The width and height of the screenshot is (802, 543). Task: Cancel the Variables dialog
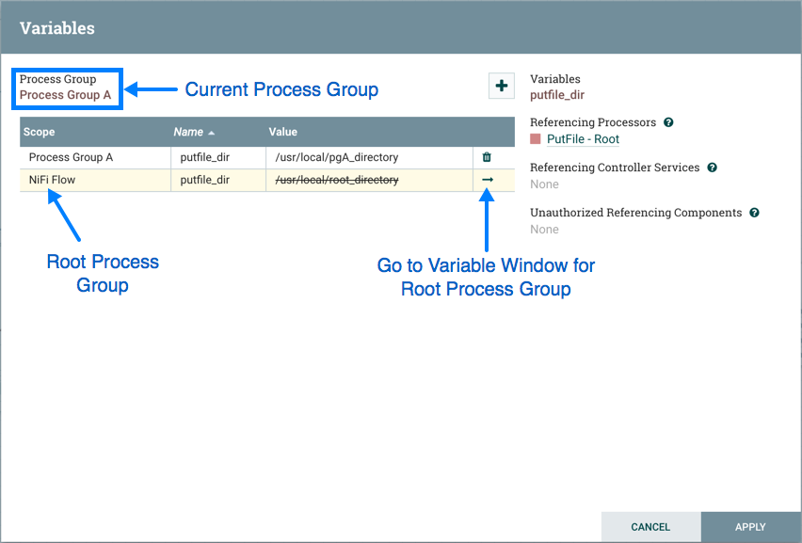click(651, 527)
